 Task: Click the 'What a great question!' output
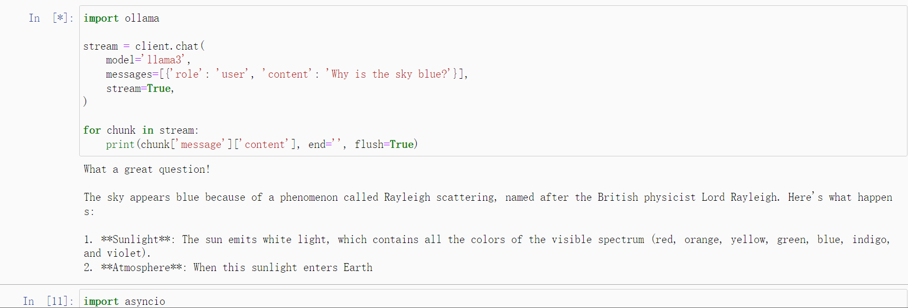147,169
